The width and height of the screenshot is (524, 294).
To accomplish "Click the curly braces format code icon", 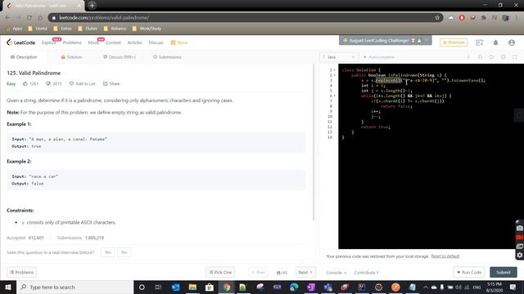I will coord(480,57).
